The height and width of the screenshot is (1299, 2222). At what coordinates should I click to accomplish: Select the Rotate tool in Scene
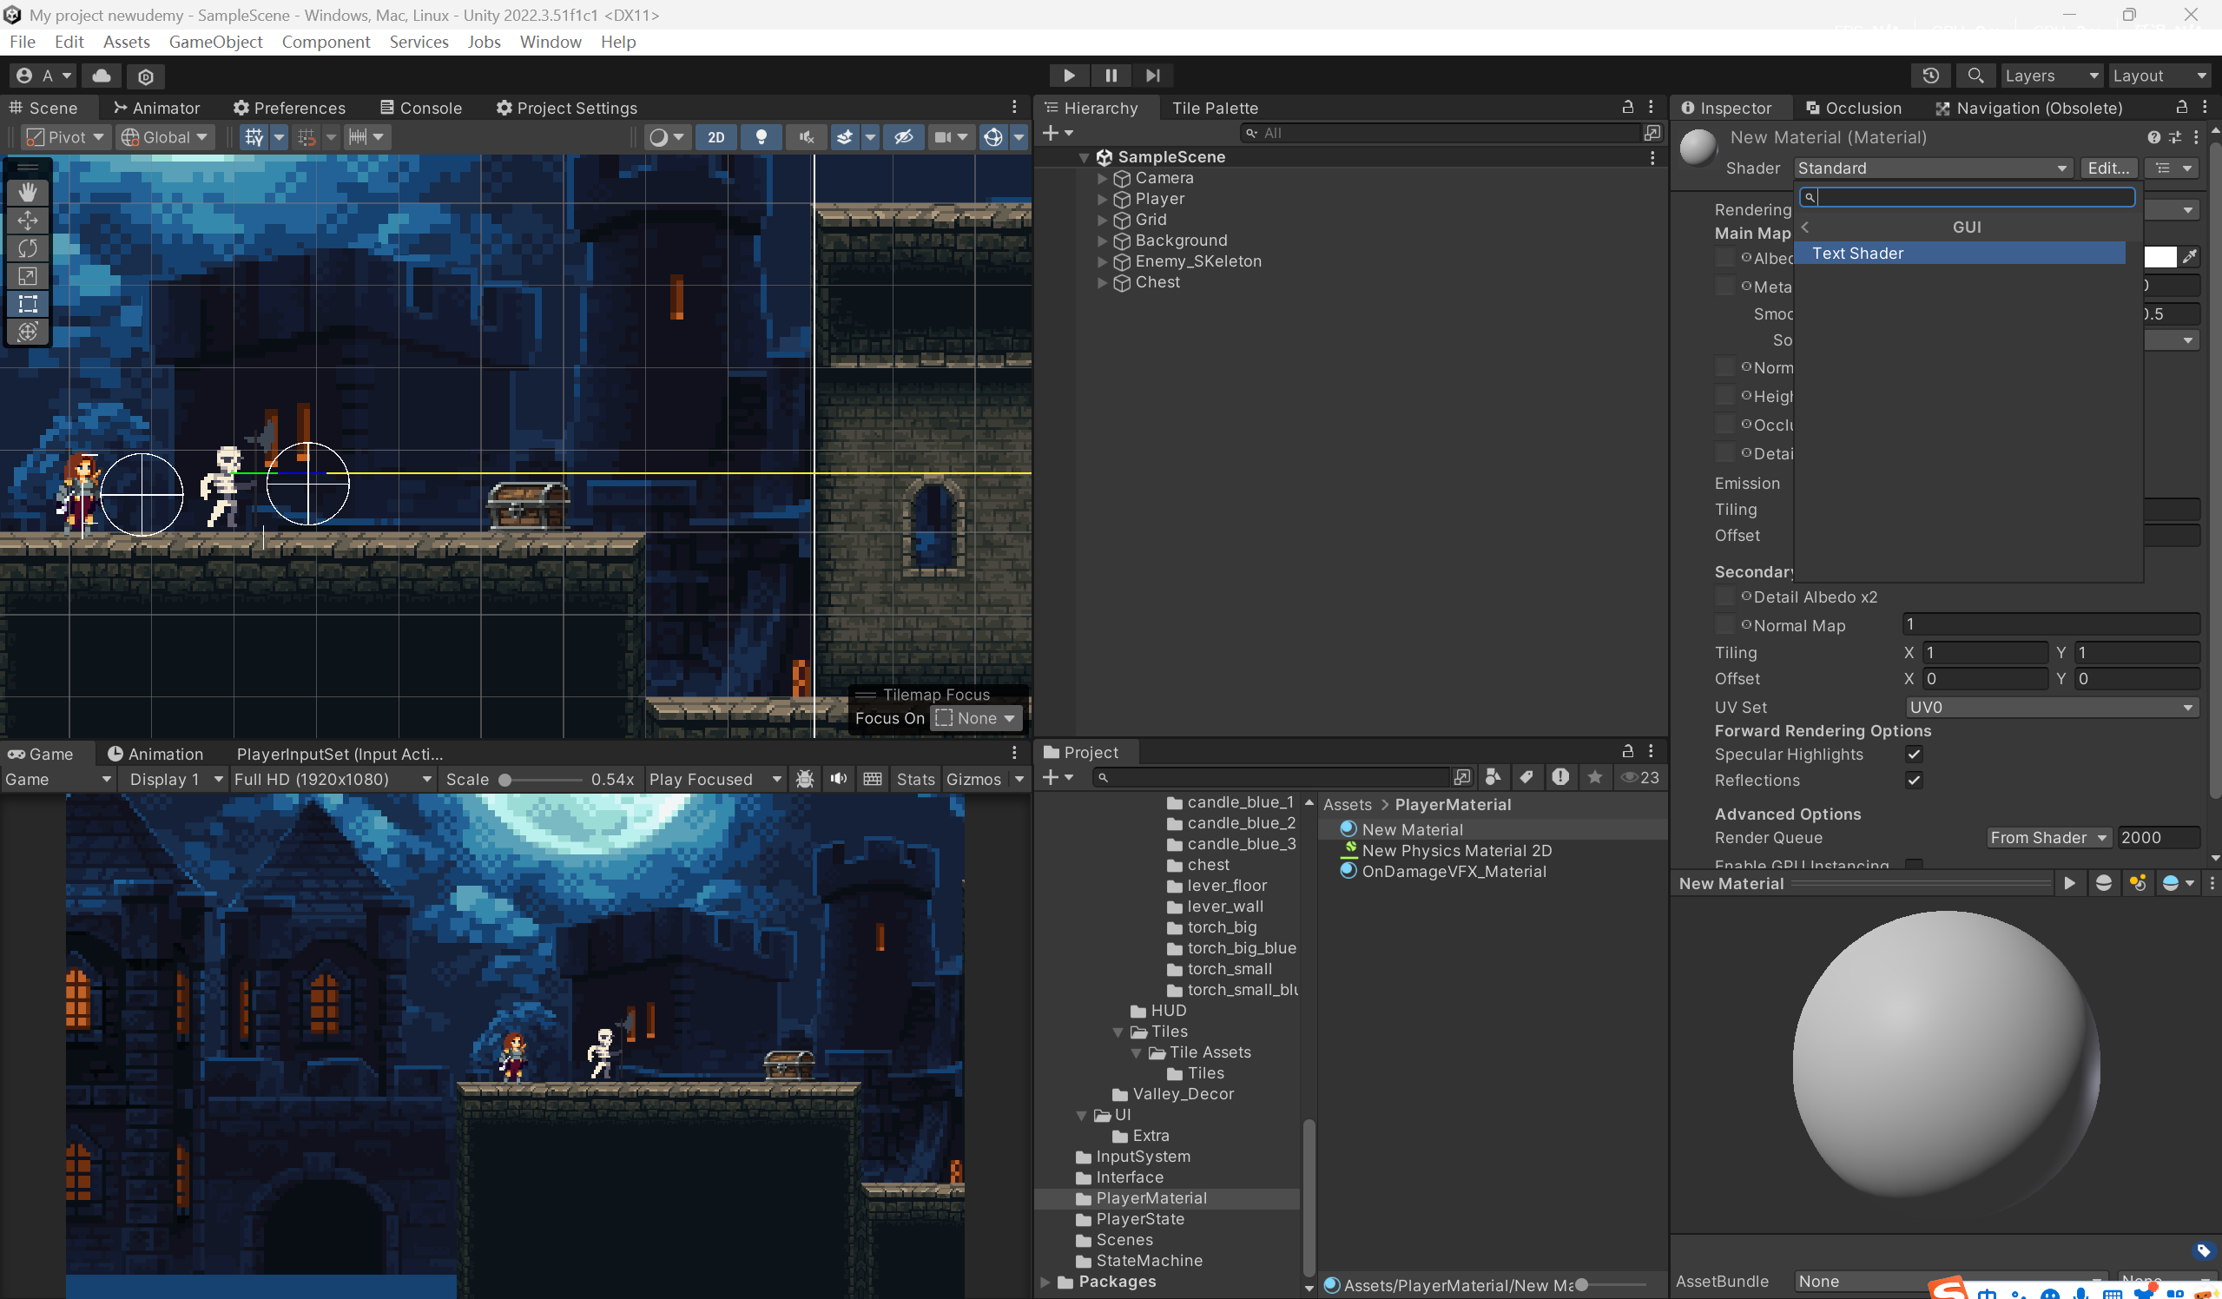[x=27, y=248]
